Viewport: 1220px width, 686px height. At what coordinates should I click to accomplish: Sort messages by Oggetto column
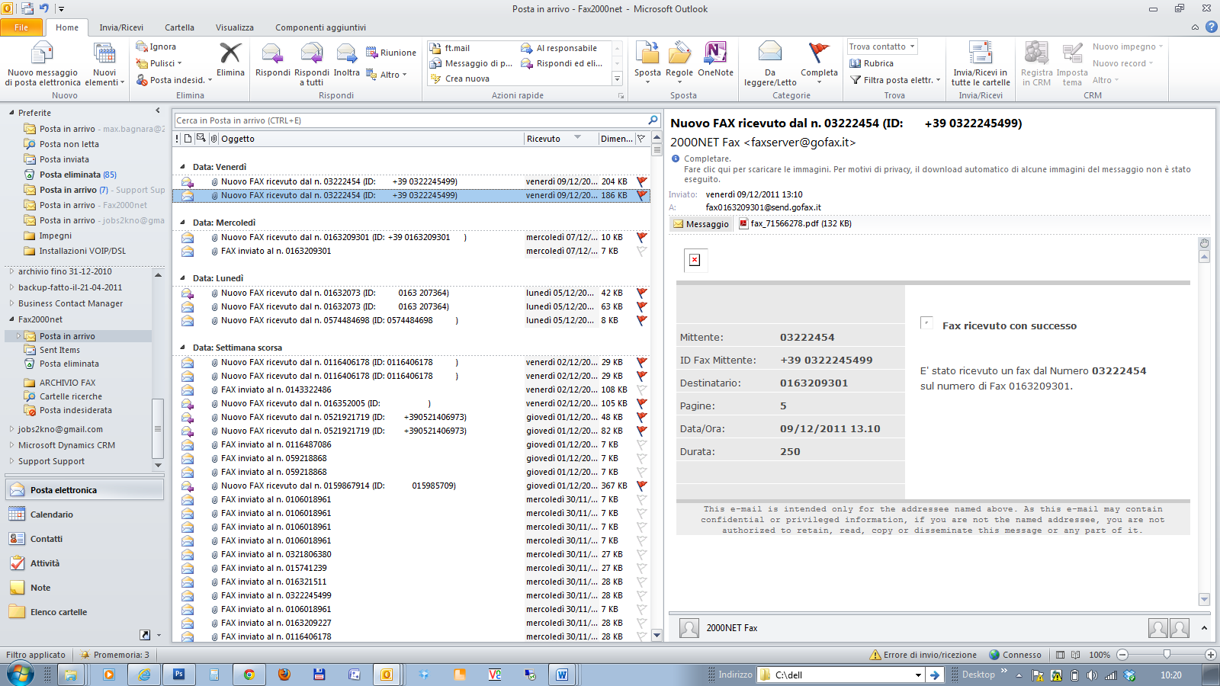[x=371, y=139]
